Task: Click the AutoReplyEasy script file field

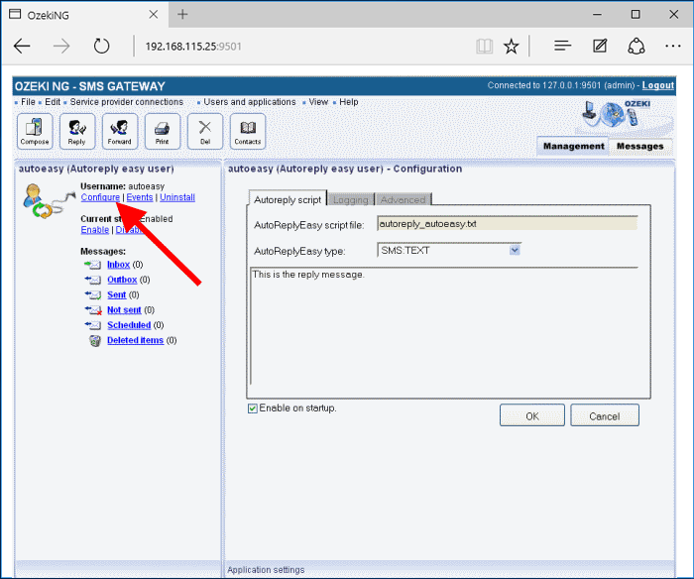Action: tap(508, 223)
